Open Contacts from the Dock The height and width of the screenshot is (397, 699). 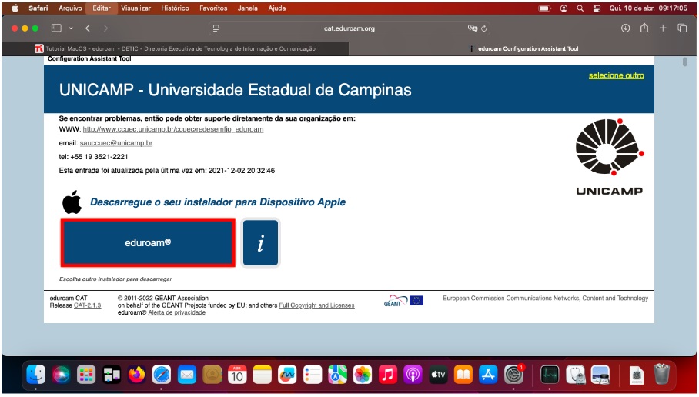coord(212,375)
